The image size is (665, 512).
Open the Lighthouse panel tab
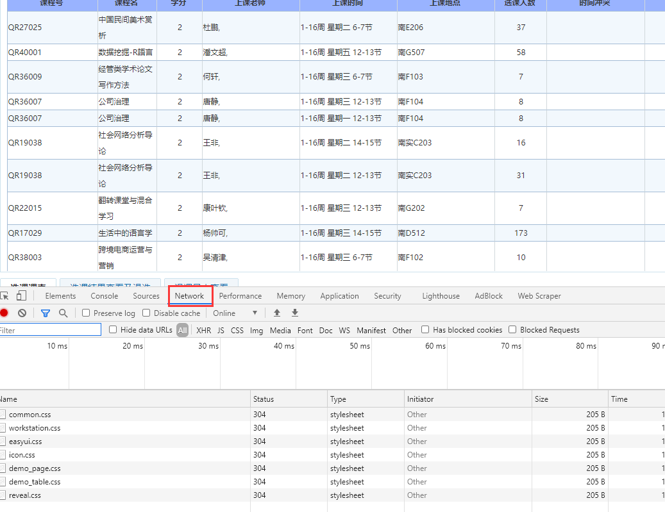[441, 295]
